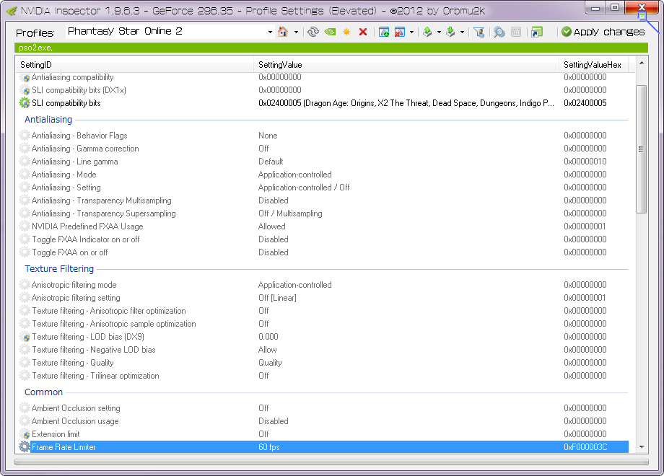Click the user-profile filter funnel icon

point(479,32)
